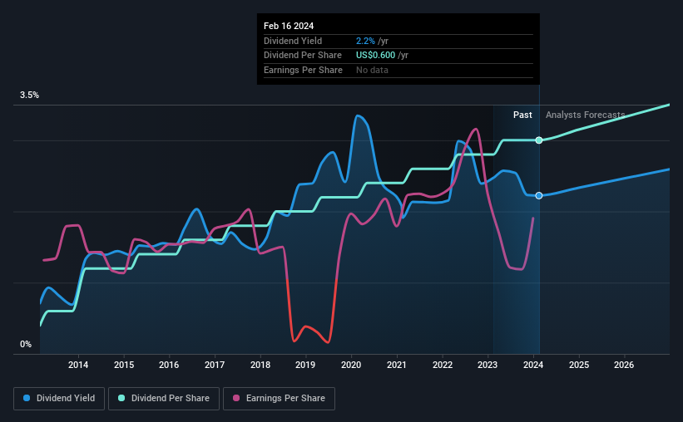Click the 2026 year label on axis
Viewport: 683px width, 422px height.
[x=624, y=365]
